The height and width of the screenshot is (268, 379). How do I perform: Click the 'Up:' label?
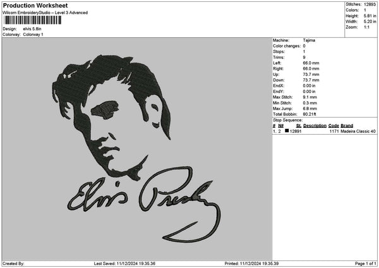(276, 75)
